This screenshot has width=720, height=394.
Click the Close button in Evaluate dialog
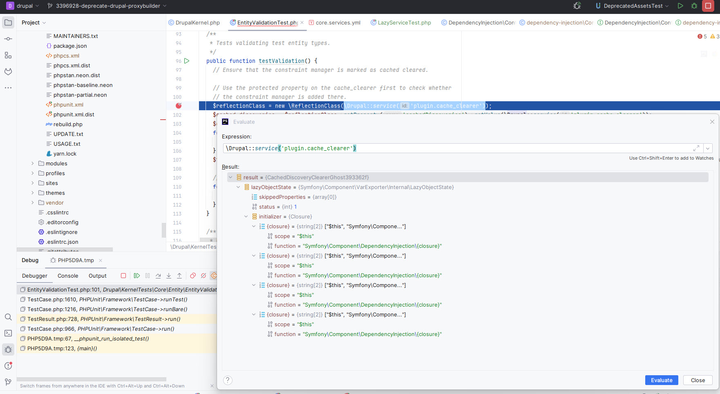[698, 380]
